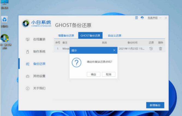Switch to 增量备份还原 tab
Image resolution: width=182 pixels, height=116 pixels.
(x=66, y=35)
